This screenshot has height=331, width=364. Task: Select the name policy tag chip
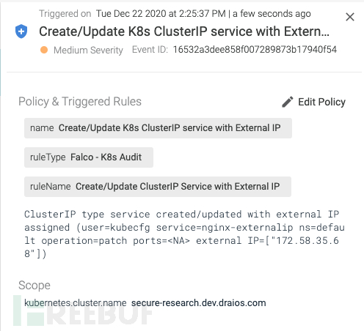(x=158, y=128)
